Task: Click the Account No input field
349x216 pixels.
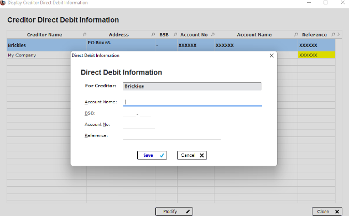Action: (139, 125)
